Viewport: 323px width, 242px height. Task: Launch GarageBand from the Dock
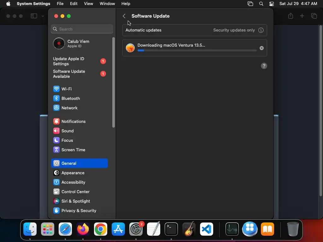point(189,229)
